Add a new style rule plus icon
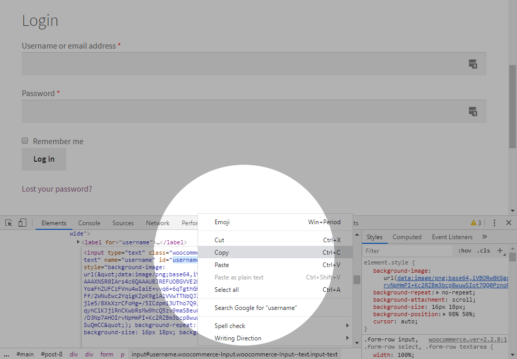The width and height of the screenshot is (517, 359). pos(500,251)
